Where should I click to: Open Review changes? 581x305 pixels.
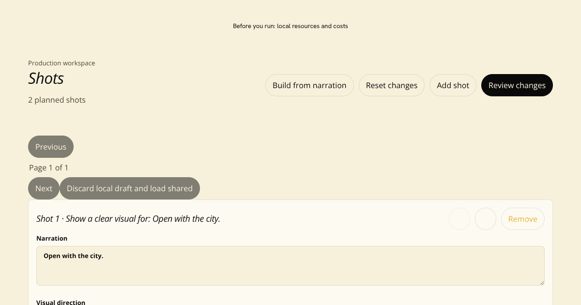pos(517,85)
